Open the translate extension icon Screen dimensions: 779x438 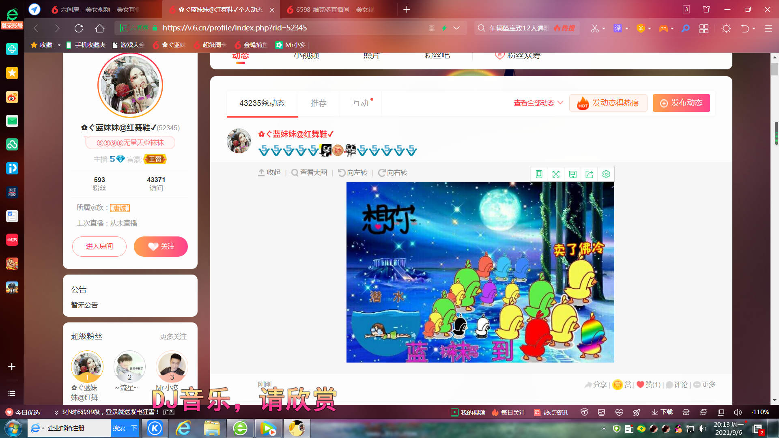coord(618,28)
